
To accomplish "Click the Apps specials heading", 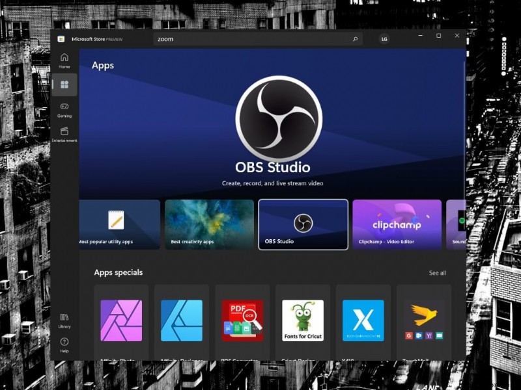I will pos(119,272).
